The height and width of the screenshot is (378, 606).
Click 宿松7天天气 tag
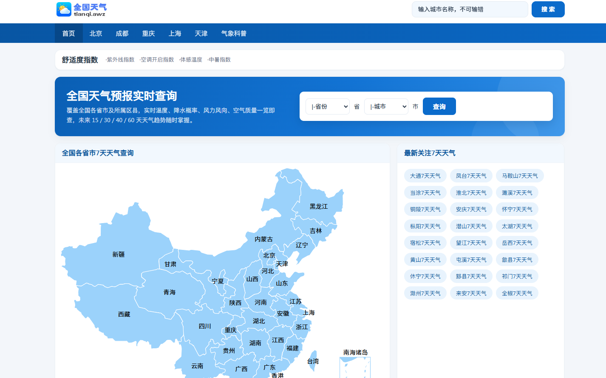[425, 243]
